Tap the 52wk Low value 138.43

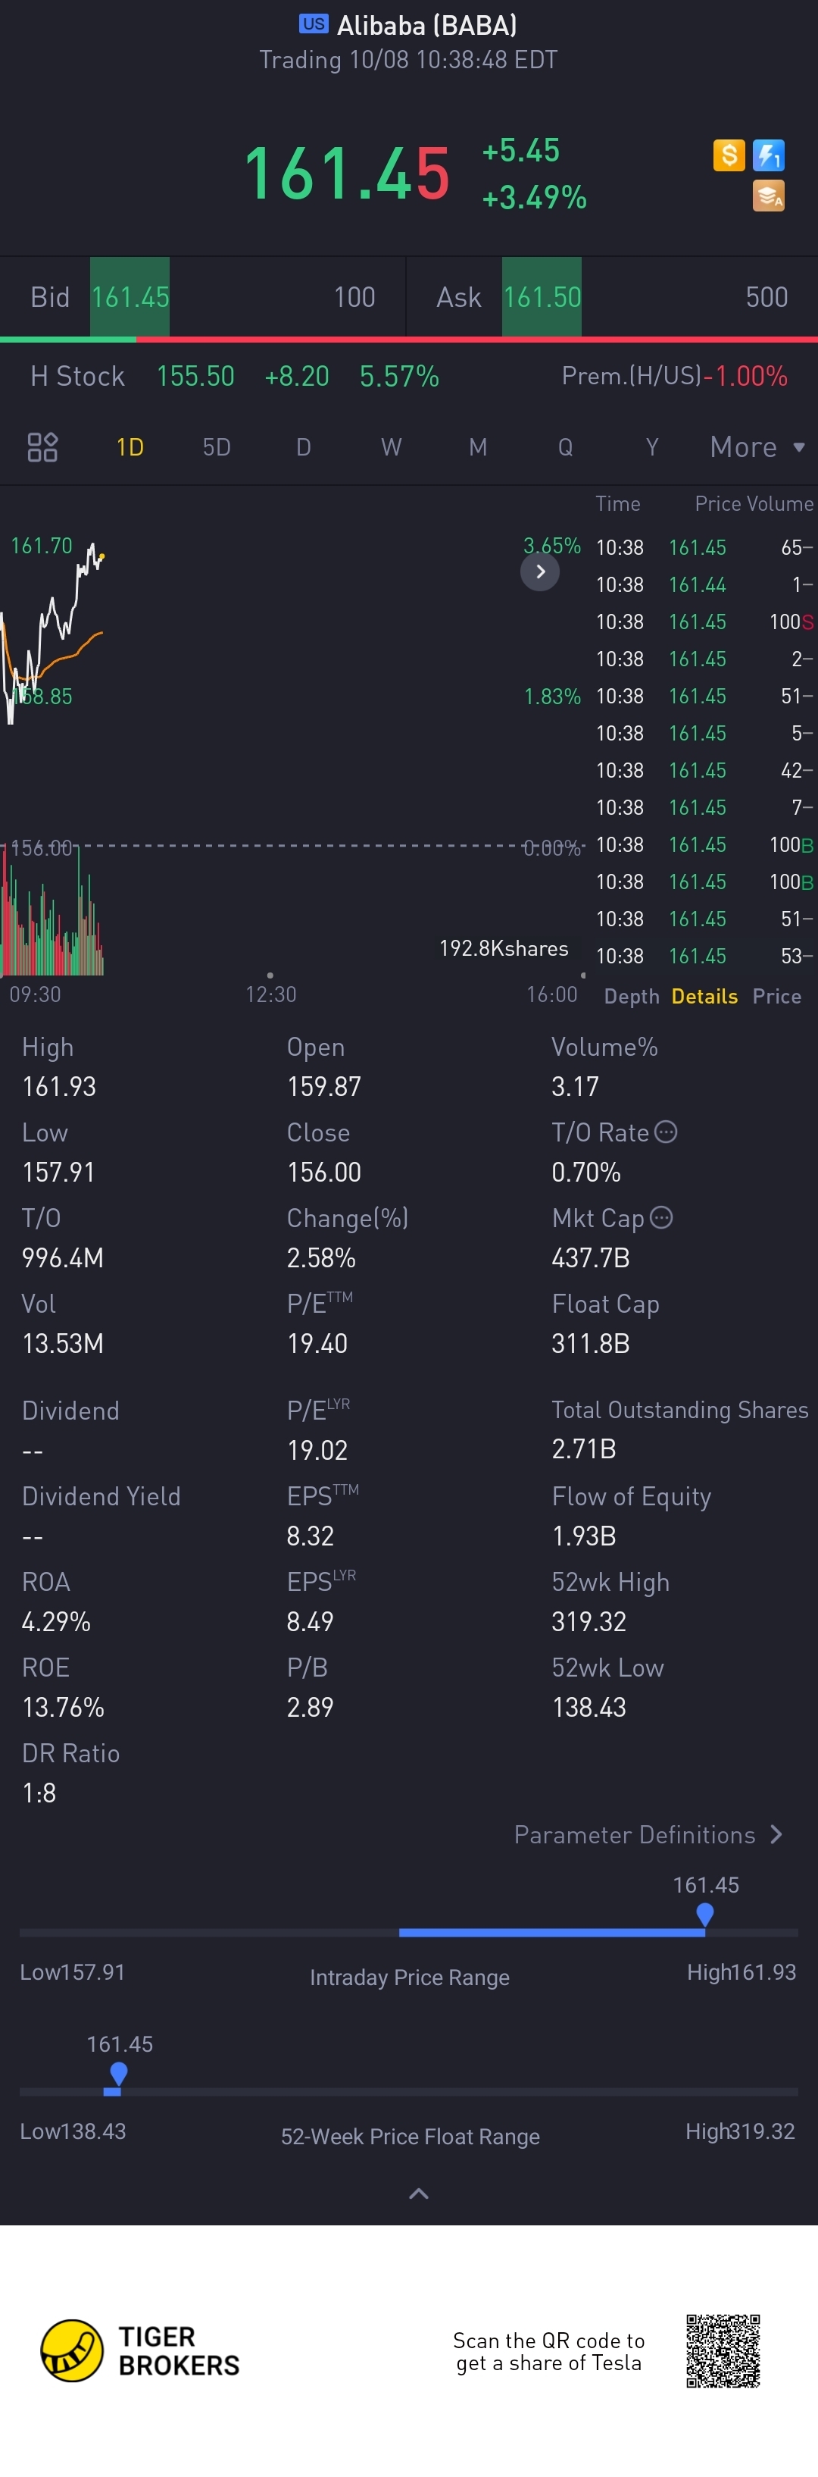pos(589,1707)
